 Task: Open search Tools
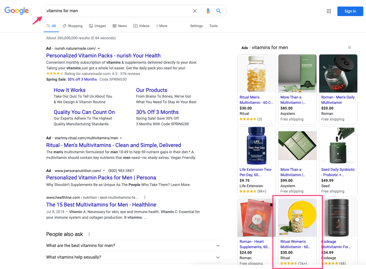click(x=213, y=26)
